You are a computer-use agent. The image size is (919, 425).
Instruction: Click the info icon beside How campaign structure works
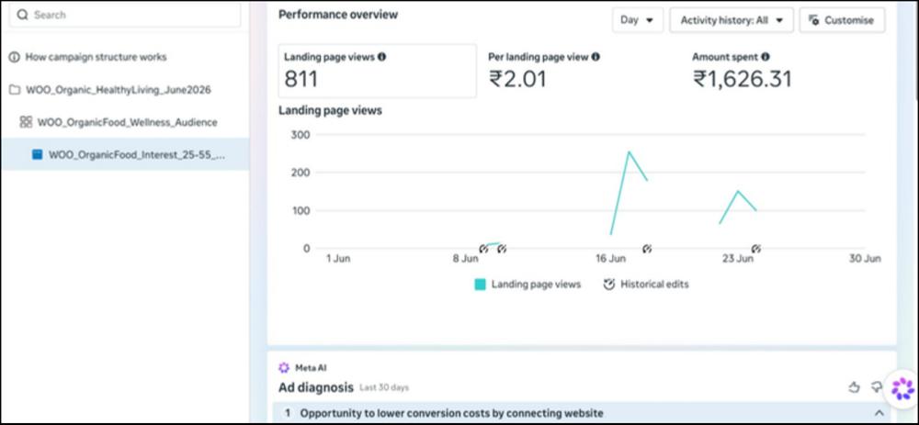pos(15,57)
